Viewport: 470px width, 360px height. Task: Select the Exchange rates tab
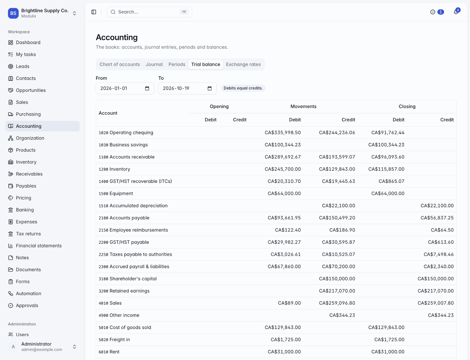pos(243,64)
